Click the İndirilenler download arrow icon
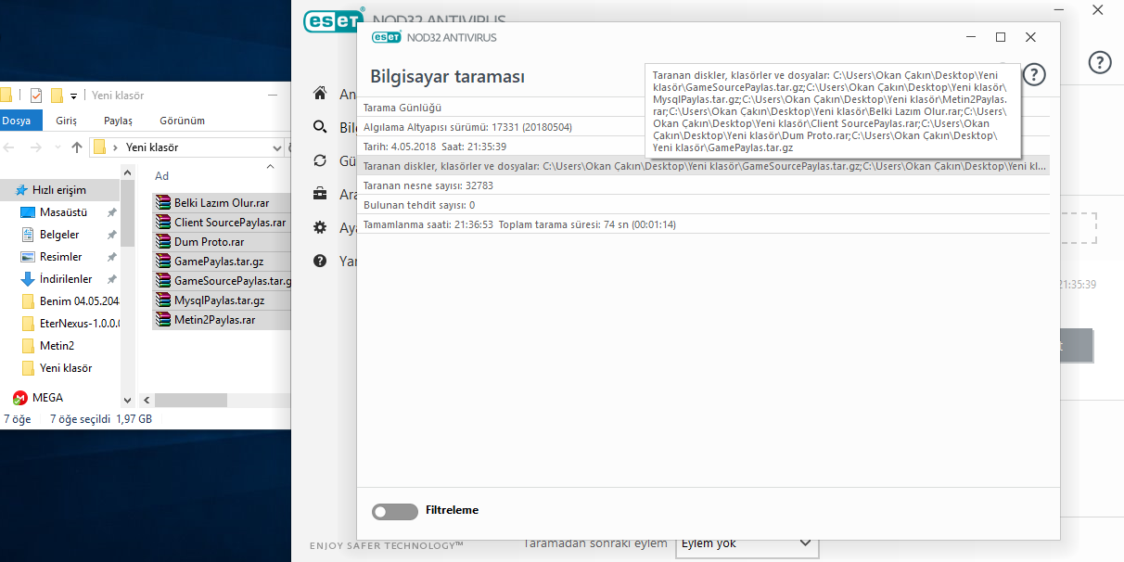 28,279
